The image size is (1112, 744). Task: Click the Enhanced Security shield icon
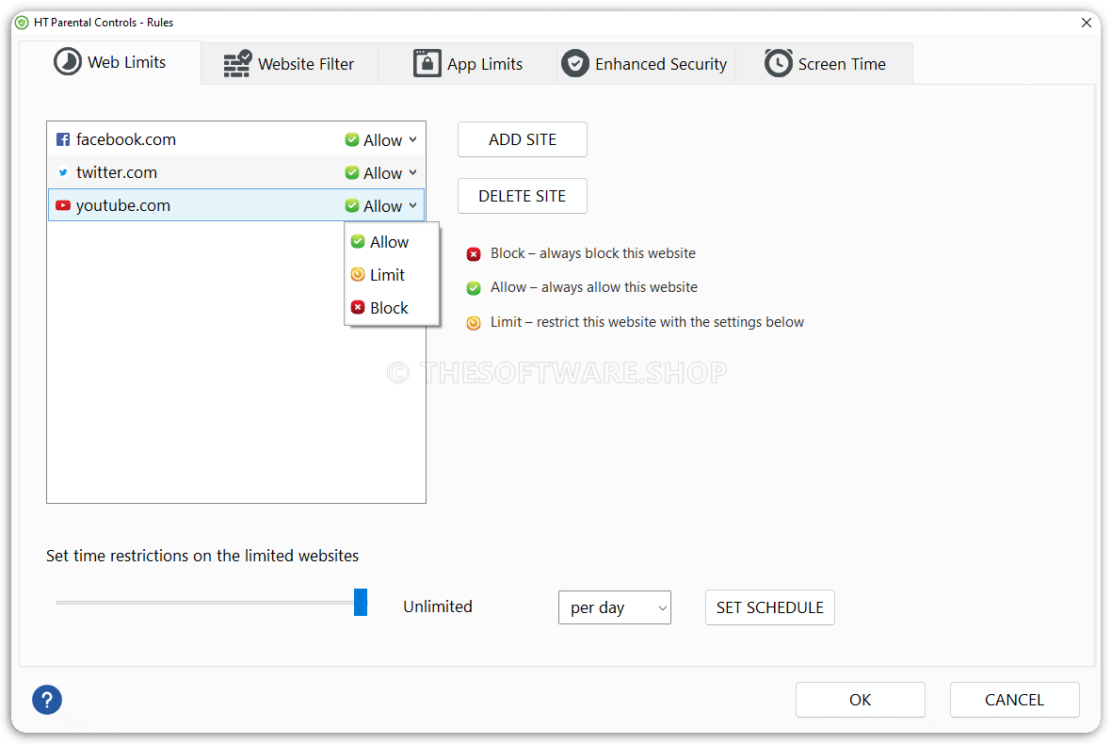575,64
